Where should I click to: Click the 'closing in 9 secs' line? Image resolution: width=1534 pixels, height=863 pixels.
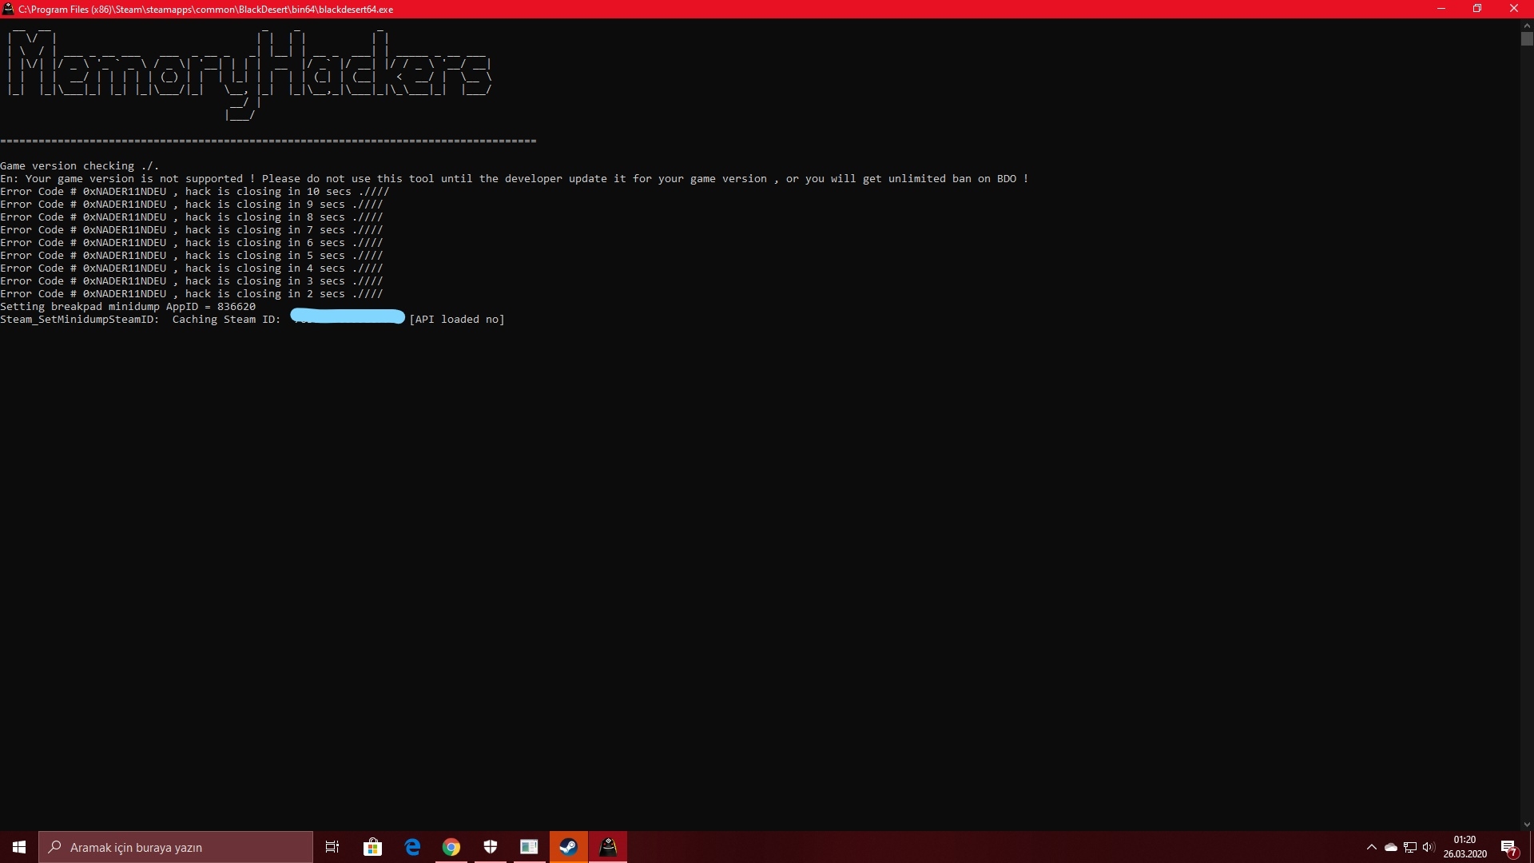[192, 205]
